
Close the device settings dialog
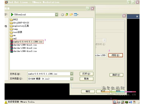tap(124, 16)
